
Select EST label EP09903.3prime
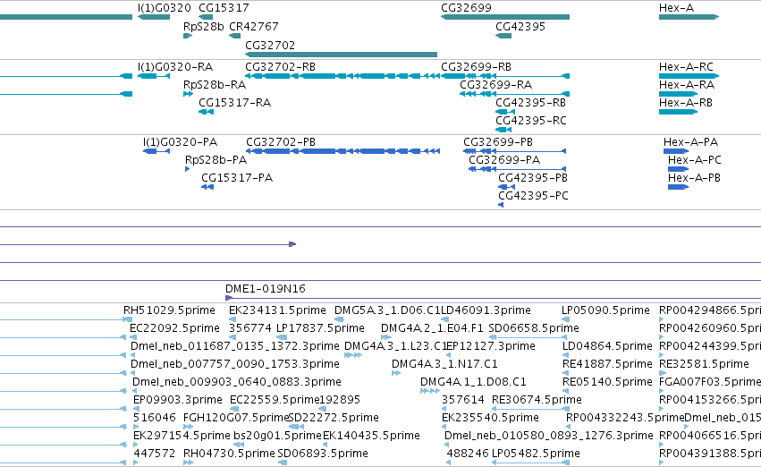tap(178, 400)
